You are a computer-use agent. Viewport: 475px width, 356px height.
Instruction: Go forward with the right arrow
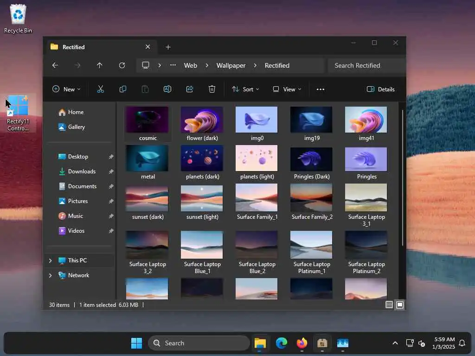tap(77, 65)
